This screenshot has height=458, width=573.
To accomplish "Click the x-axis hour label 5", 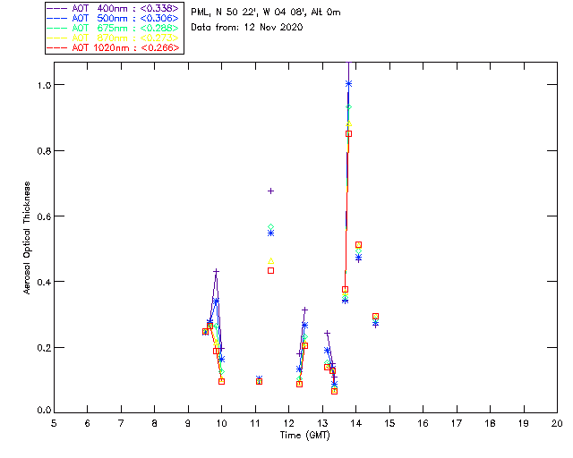I will click(x=54, y=423).
